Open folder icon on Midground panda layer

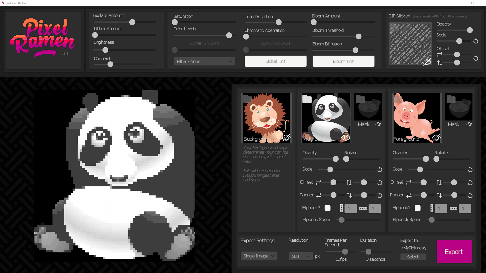pos(307,99)
